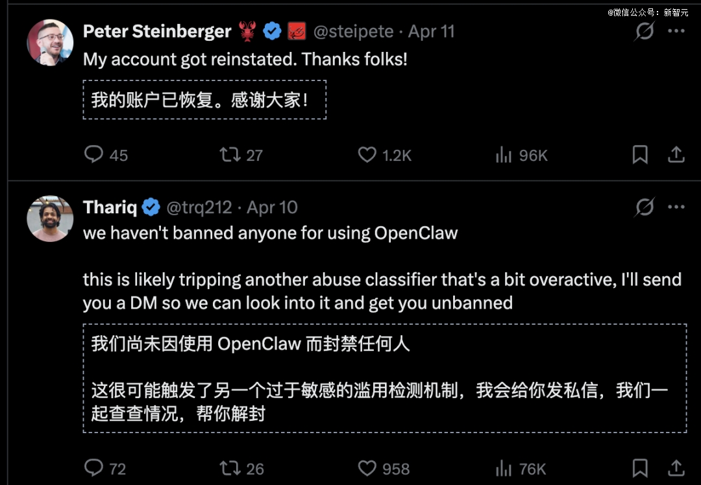Screen dimensions: 701x485
Task: Click Thariq's profile avatar photo
Action: 50,219
